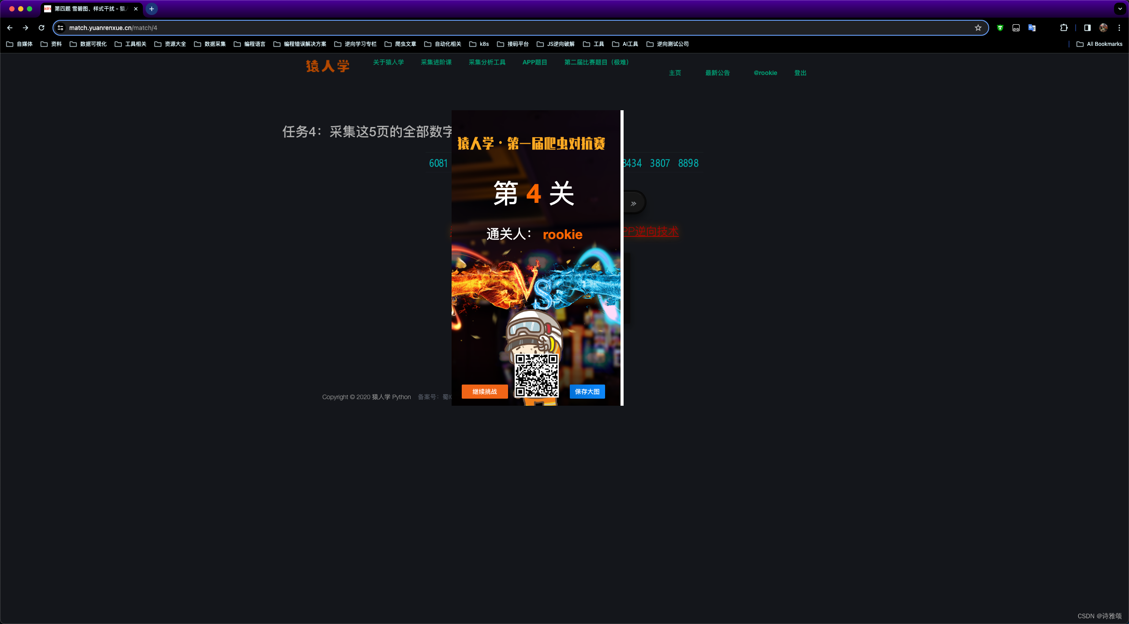This screenshot has width=1129, height=624.
Task: Open the 关于猿人学 menu item
Action: coord(389,62)
